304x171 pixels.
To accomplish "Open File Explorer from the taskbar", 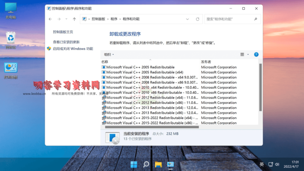I will pos(158,165).
